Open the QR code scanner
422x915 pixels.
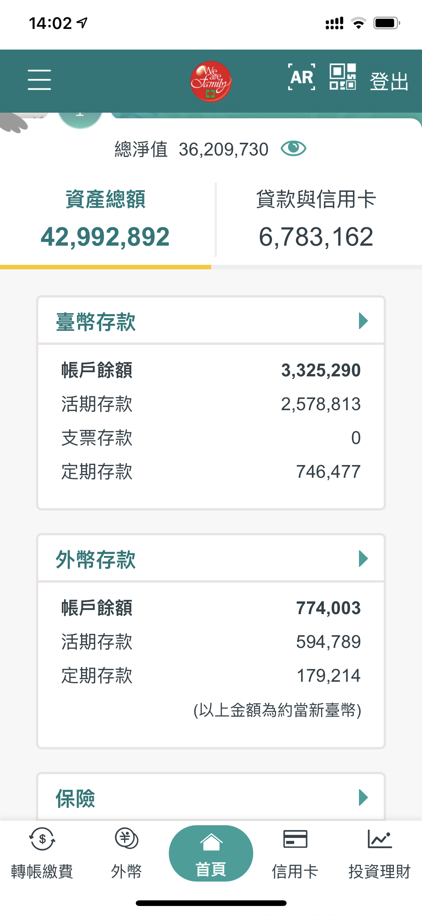pyautogui.click(x=342, y=77)
